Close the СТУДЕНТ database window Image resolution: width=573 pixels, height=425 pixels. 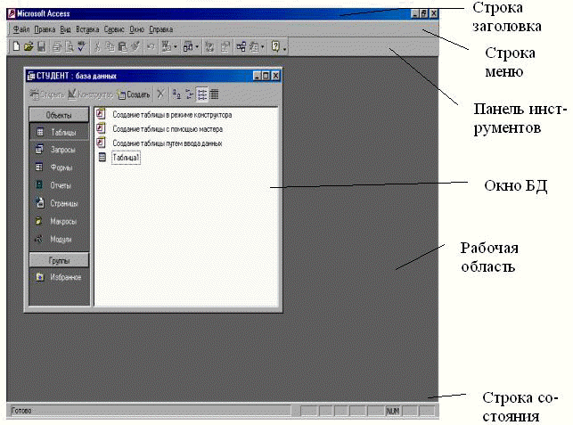(275, 76)
